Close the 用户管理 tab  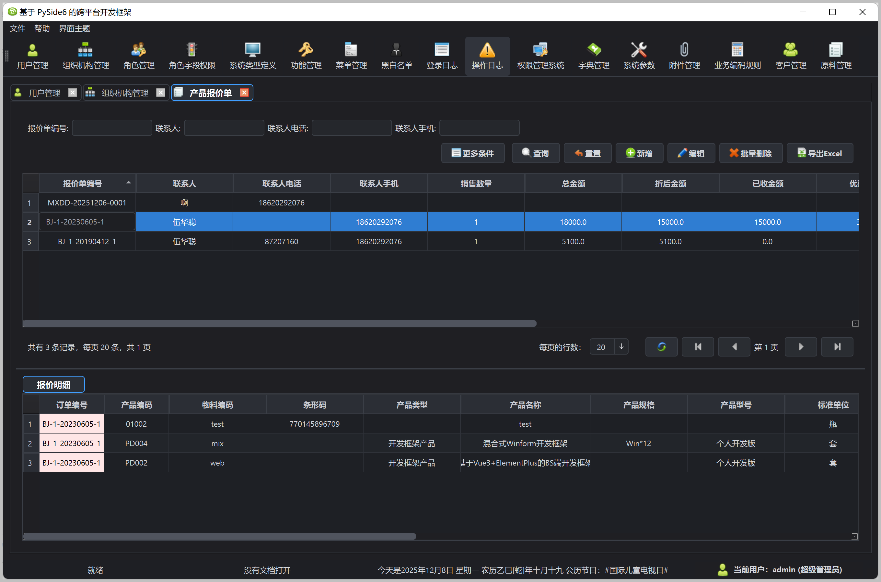(73, 93)
